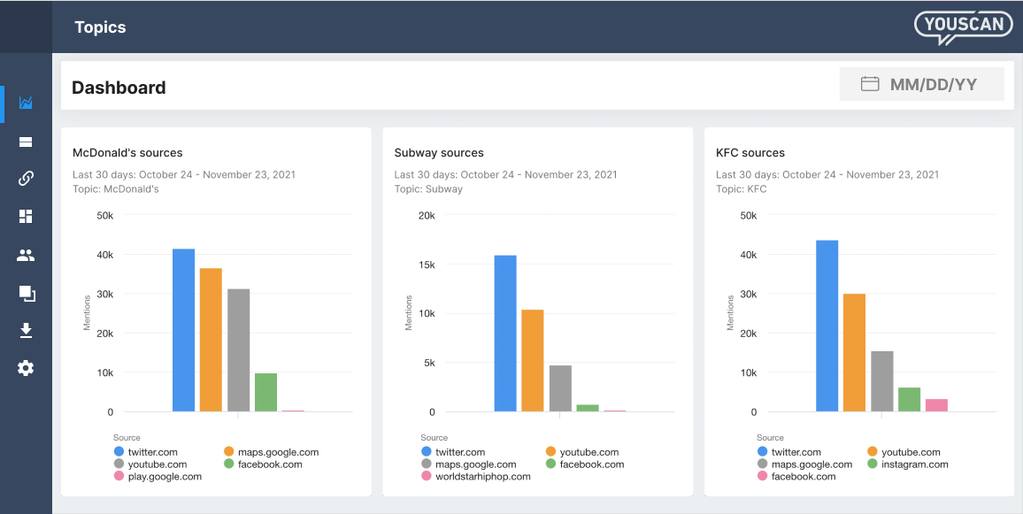The image size is (1023, 514).
Task: Click green facebook bar in Subway chart
Action: (x=588, y=409)
